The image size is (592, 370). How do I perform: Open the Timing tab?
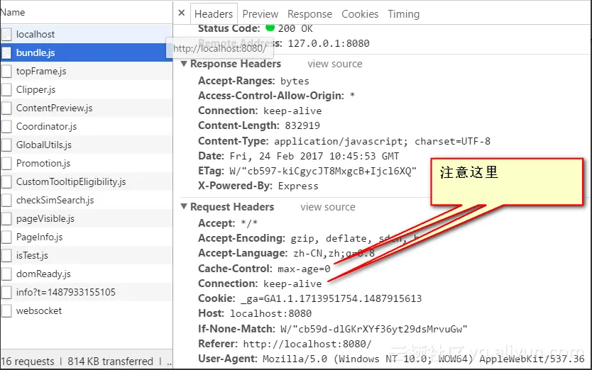[404, 14]
